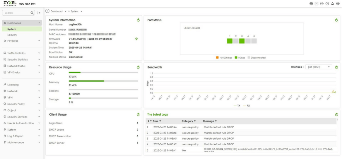
Task: Sort logs by the Category column
Action: pos(188,121)
